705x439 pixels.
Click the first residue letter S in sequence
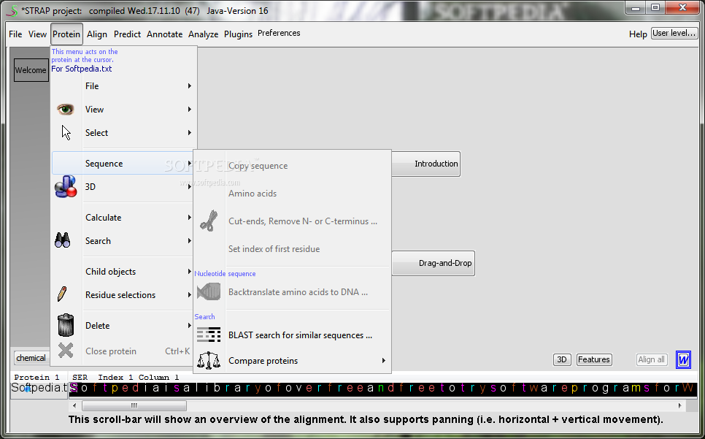74,388
